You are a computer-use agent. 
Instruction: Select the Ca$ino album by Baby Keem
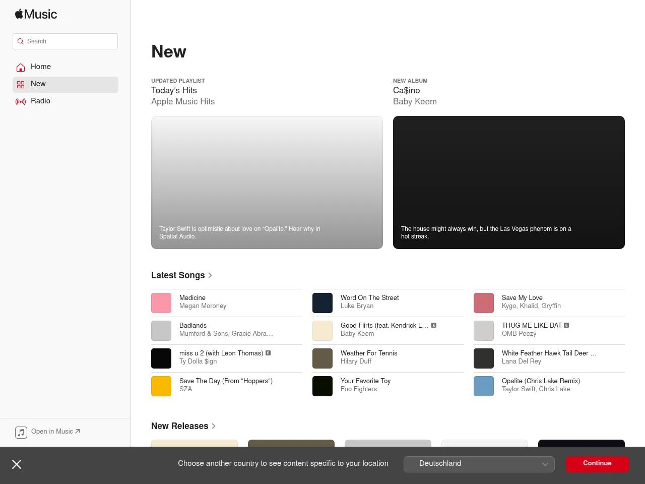click(x=508, y=182)
